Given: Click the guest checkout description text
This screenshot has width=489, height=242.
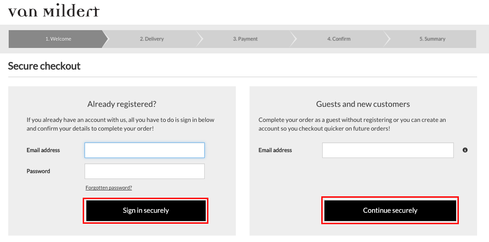Looking at the screenshot, I should click(x=352, y=124).
